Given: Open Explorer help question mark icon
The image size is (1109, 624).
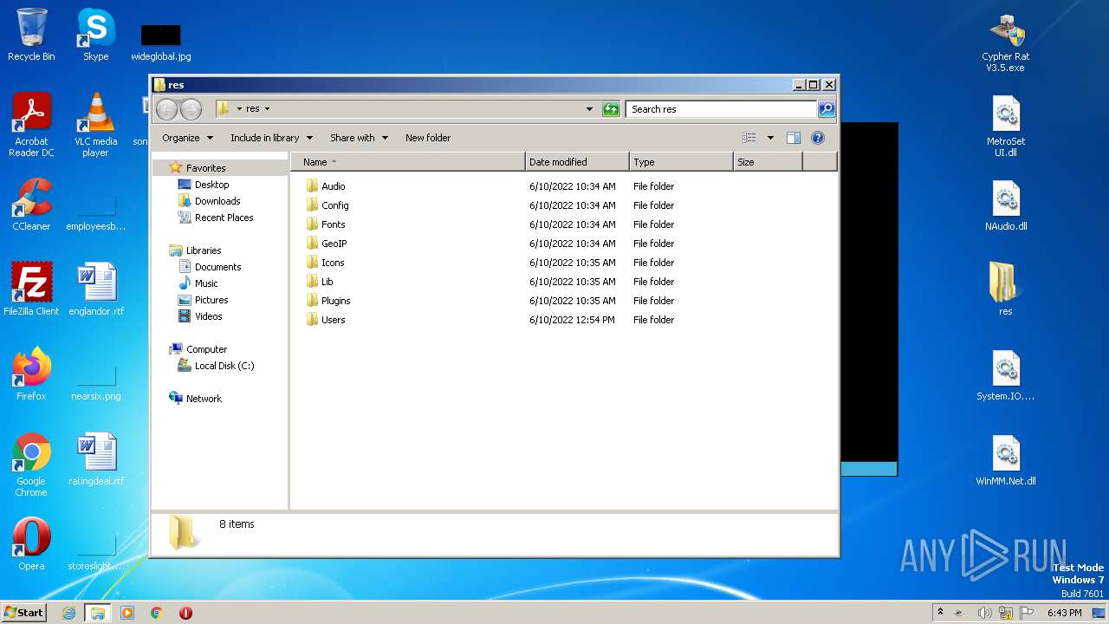Looking at the screenshot, I should click(818, 138).
